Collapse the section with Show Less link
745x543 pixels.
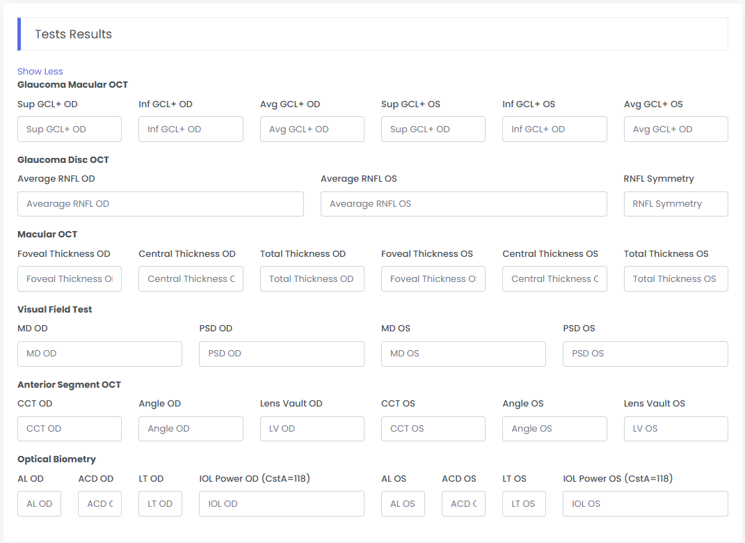pyautogui.click(x=40, y=71)
